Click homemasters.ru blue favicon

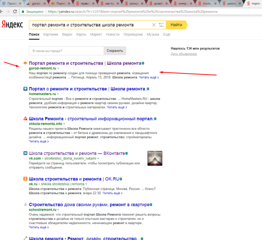click(25, 89)
